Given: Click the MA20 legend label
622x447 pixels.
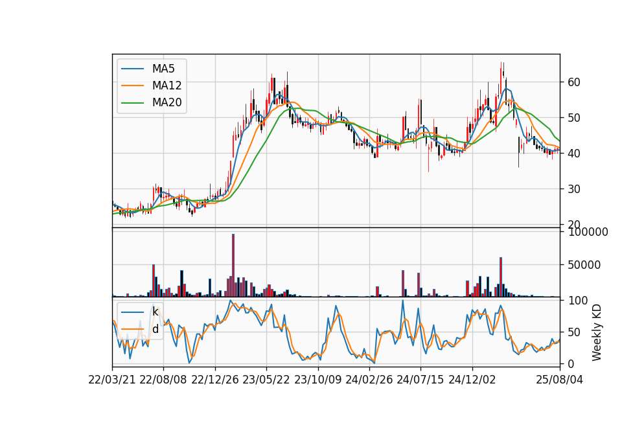Looking at the screenshot, I should click(167, 102).
